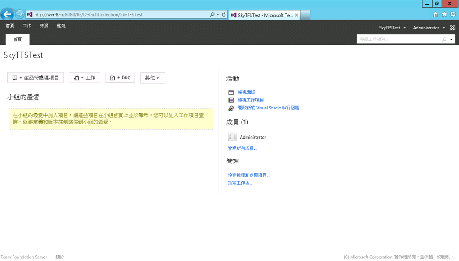Open the browser tools gear
459x261 pixels.
[453, 14]
